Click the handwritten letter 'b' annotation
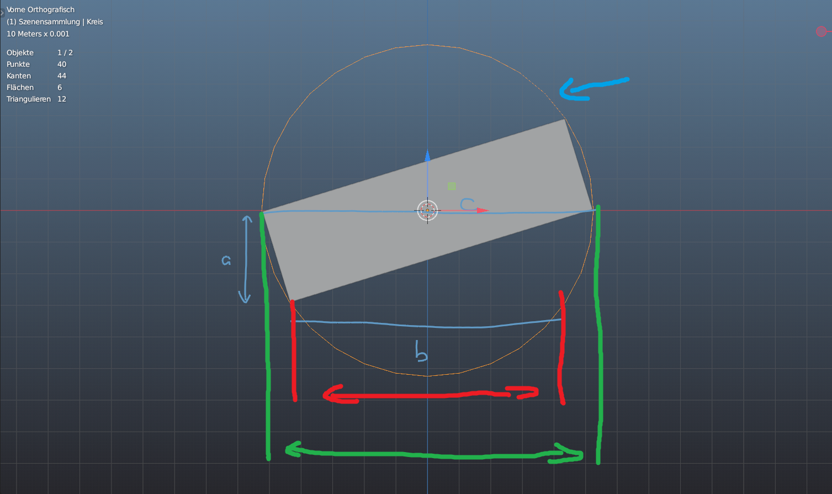 (421, 352)
